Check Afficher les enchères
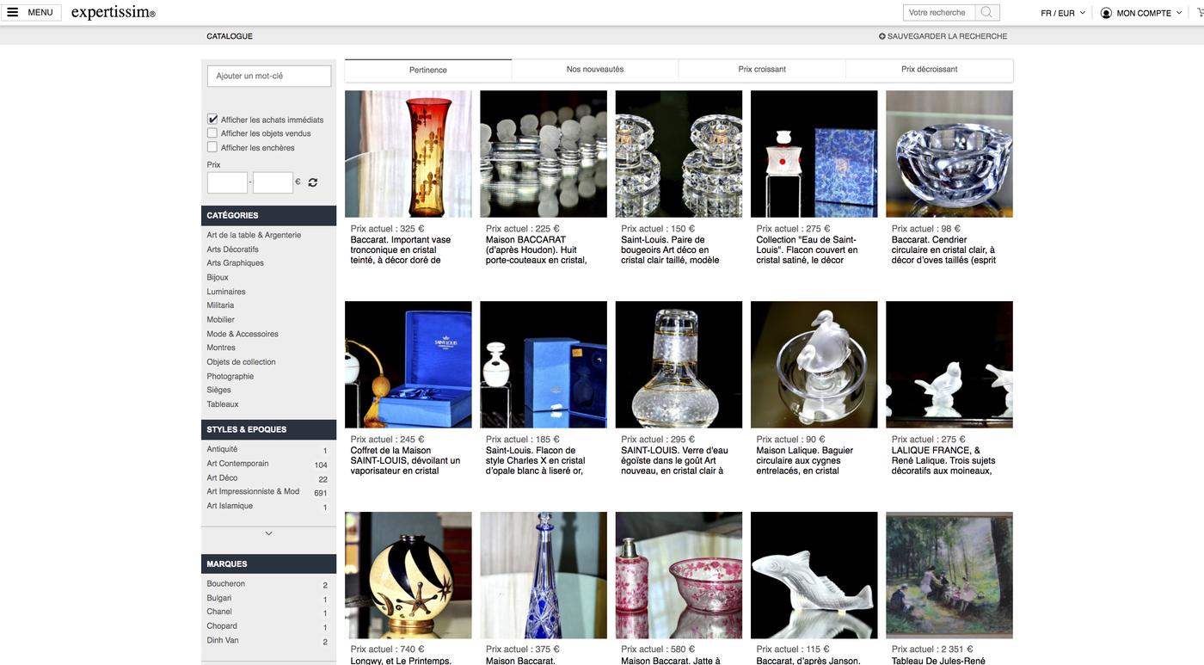Viewport: 1204px width, 665px height. pyautogui.click(x=212, y=147)
